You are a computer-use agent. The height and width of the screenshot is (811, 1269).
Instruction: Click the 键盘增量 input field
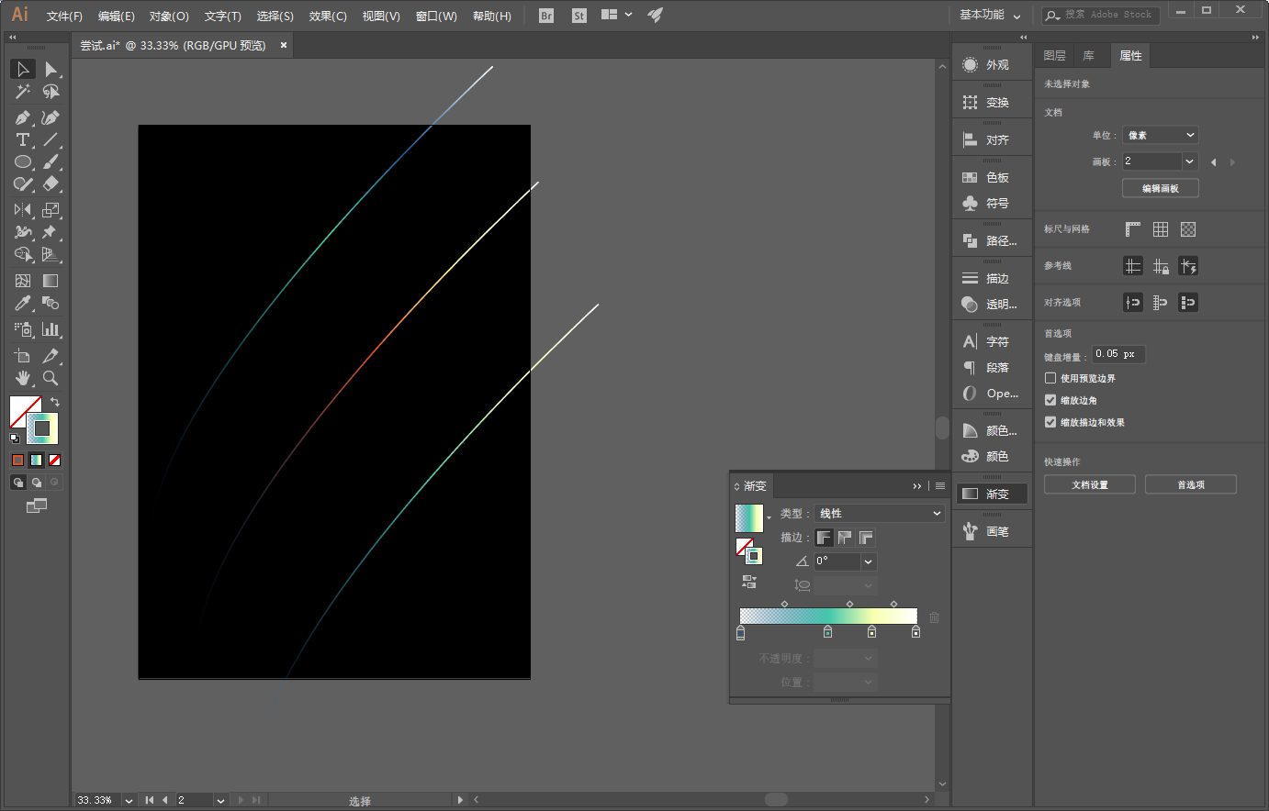point(1117,354)
